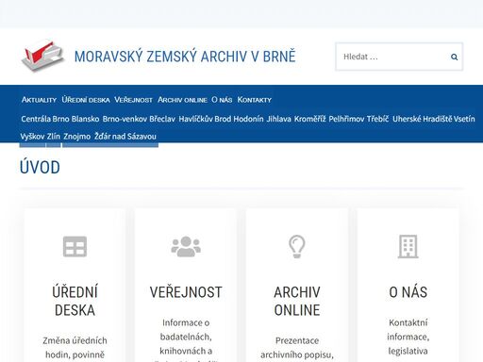Go to Jihlava branch link

click(x=278, y=119)
